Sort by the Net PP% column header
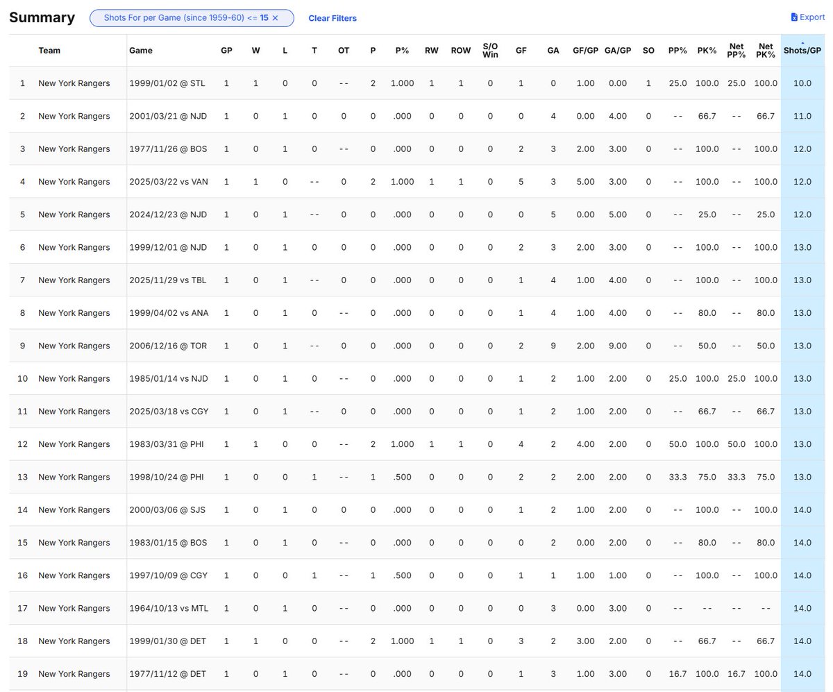The height and width of the screenshot is (692, 833). [737, 51]
